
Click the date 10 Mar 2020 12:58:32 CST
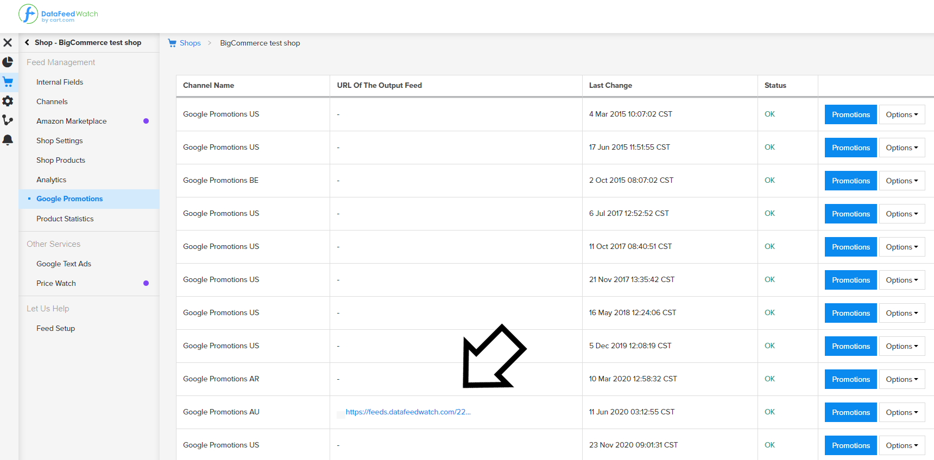tap(633, 379)
